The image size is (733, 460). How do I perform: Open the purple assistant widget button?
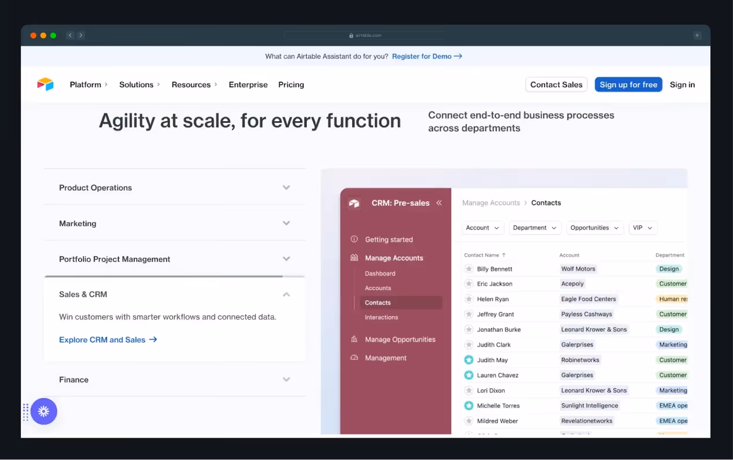(44, 411)
